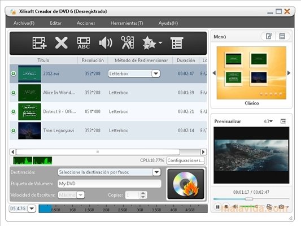Click the file list scroll left arrow

pos(12,152)
